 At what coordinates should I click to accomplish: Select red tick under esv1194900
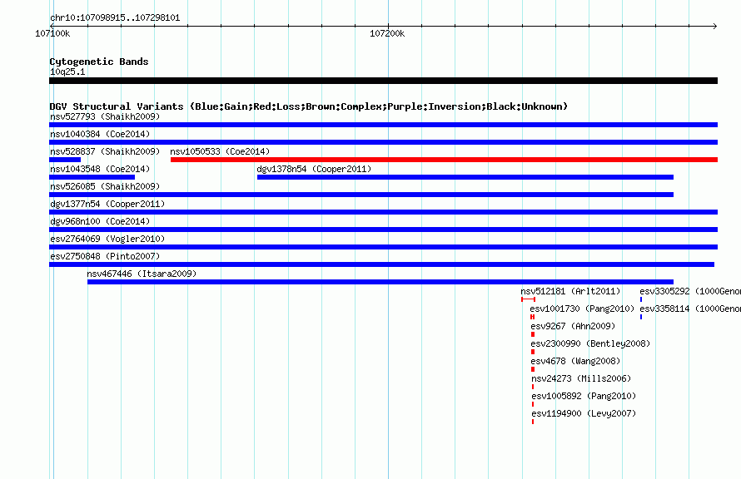pos(533,422)
